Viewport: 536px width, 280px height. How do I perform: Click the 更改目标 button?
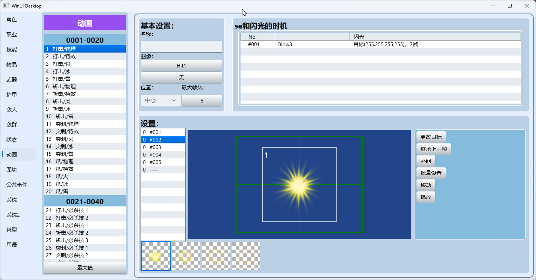[x=431, y=137]
